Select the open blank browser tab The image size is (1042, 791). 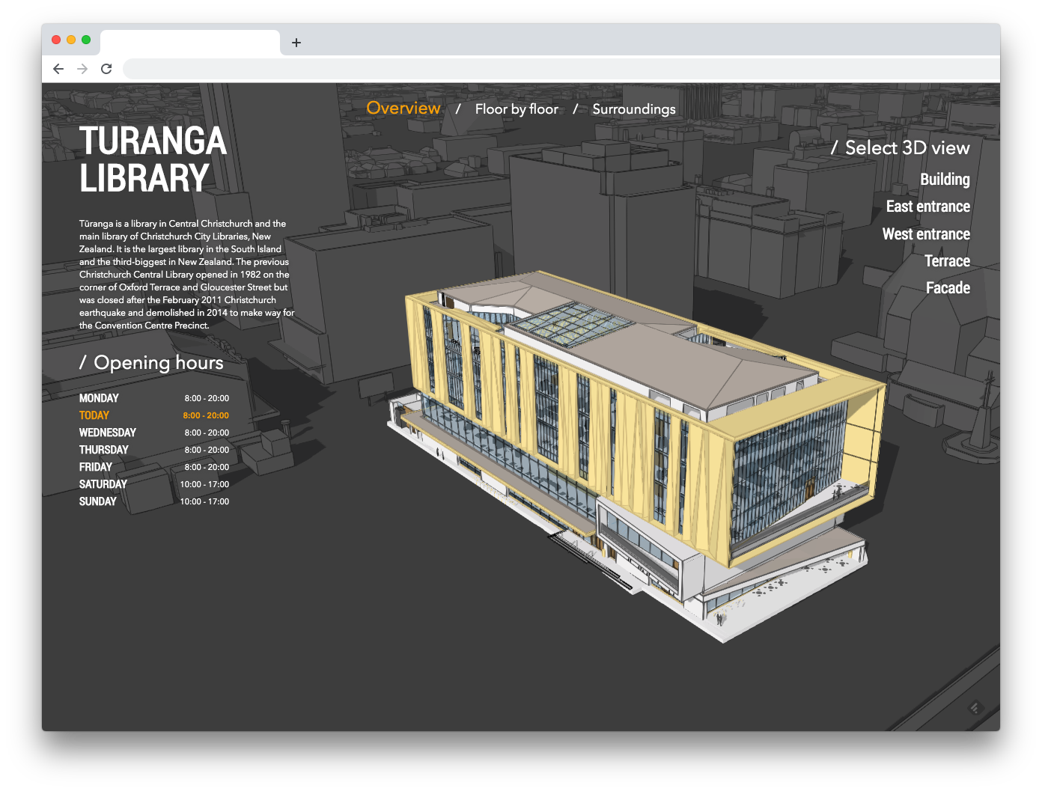click(x=190, y=43)
